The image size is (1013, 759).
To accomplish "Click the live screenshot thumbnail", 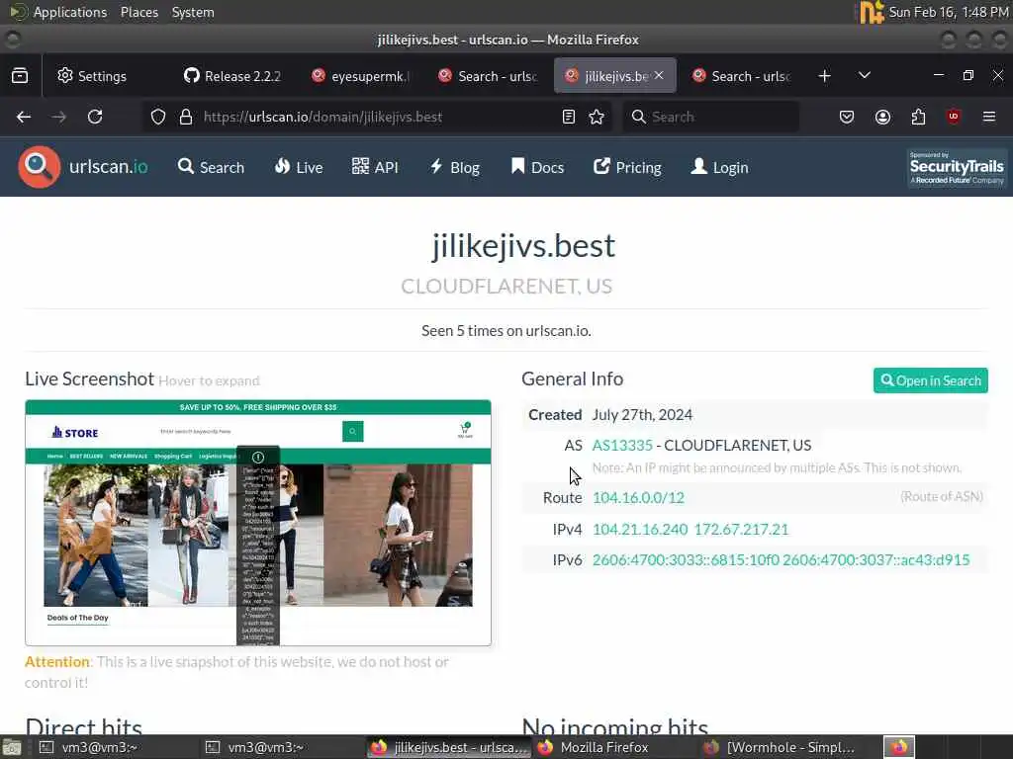I will coord(258,523).
